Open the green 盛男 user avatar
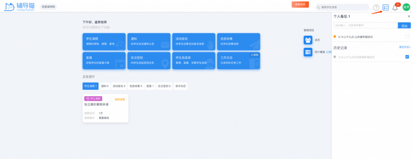This screenshot has height=159, width=412. (406, 7)
